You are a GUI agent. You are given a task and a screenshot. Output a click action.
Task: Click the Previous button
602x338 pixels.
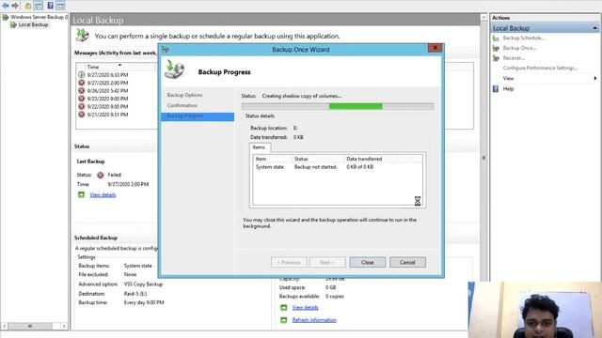[x=289, y=263]
